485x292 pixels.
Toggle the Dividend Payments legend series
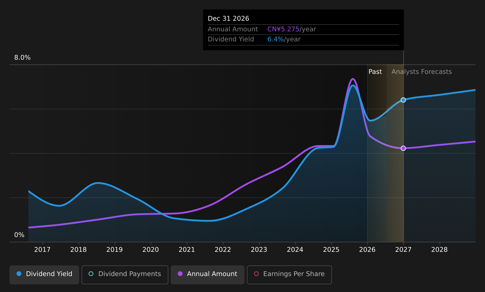point(125,275)
